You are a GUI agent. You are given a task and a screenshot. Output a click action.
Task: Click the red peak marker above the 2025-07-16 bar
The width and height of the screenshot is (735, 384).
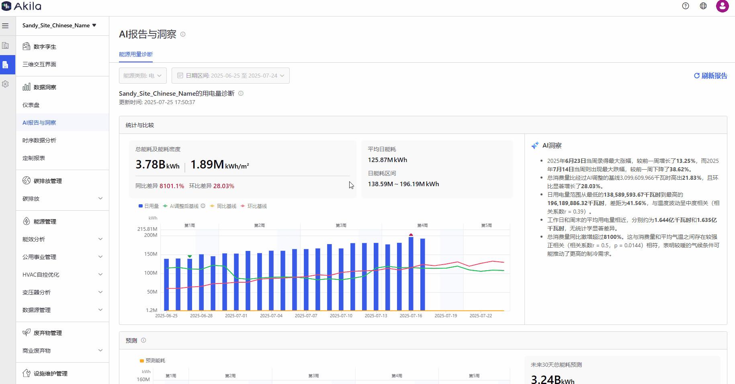point(411,234)
